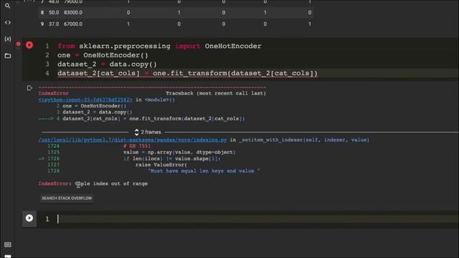Expand the 2 hidden traceback frames
Image resolution: width=459 pixels, height=258 pixels.
(148, 132)
